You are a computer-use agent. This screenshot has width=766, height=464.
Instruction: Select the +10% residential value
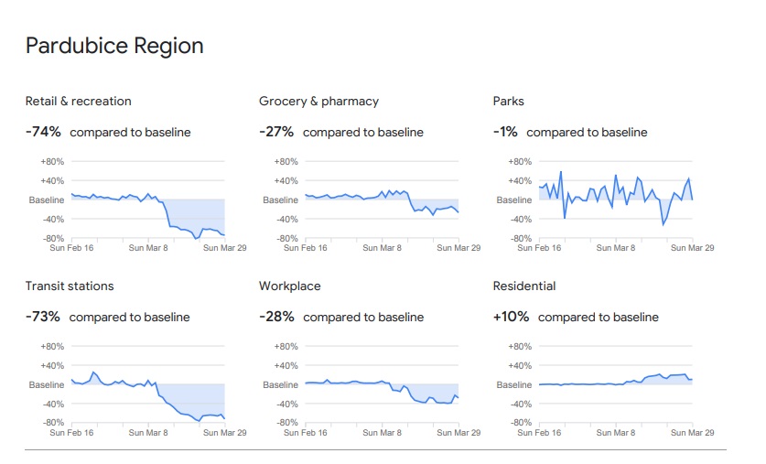click(511, 317)
